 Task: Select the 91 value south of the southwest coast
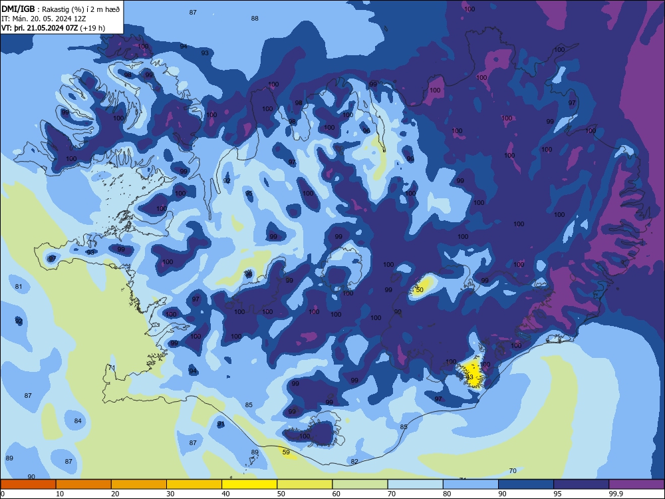coord(221,424)
